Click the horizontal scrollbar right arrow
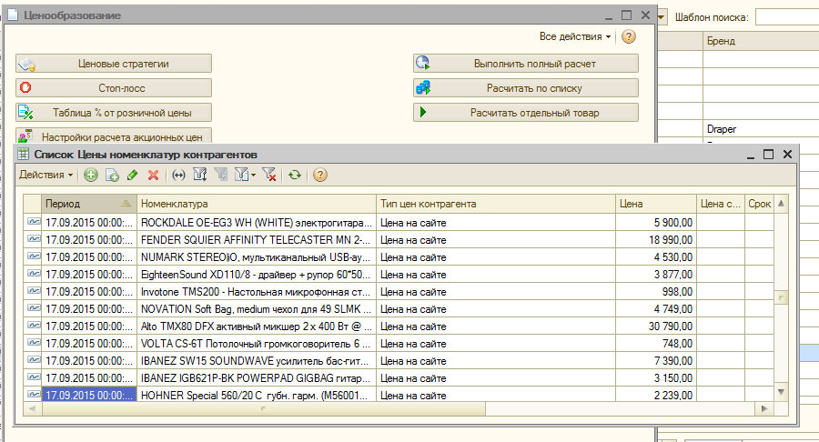The image size is (819, 442). coord(764,408)
